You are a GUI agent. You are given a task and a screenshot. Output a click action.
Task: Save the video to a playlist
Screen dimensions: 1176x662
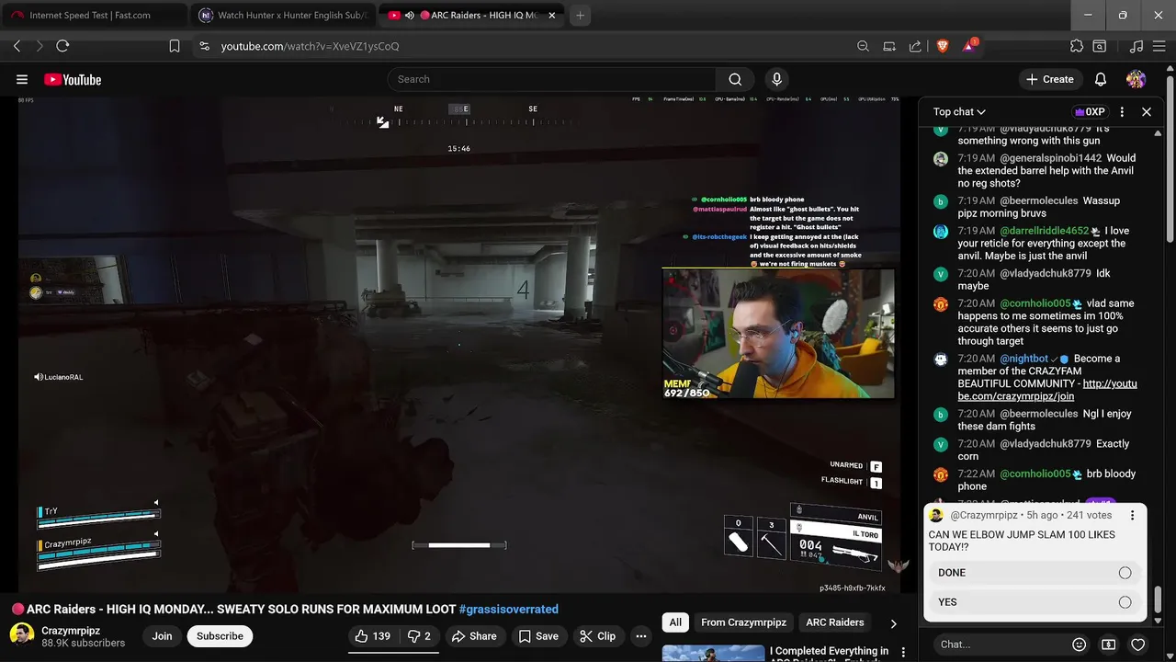(537, 636)
